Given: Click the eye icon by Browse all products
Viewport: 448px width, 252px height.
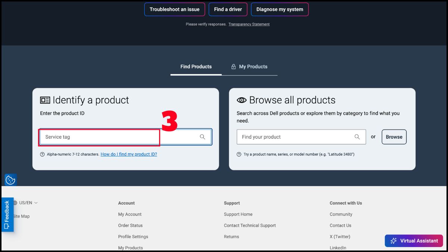Looking at the screenshot, I should click(242, 100).
